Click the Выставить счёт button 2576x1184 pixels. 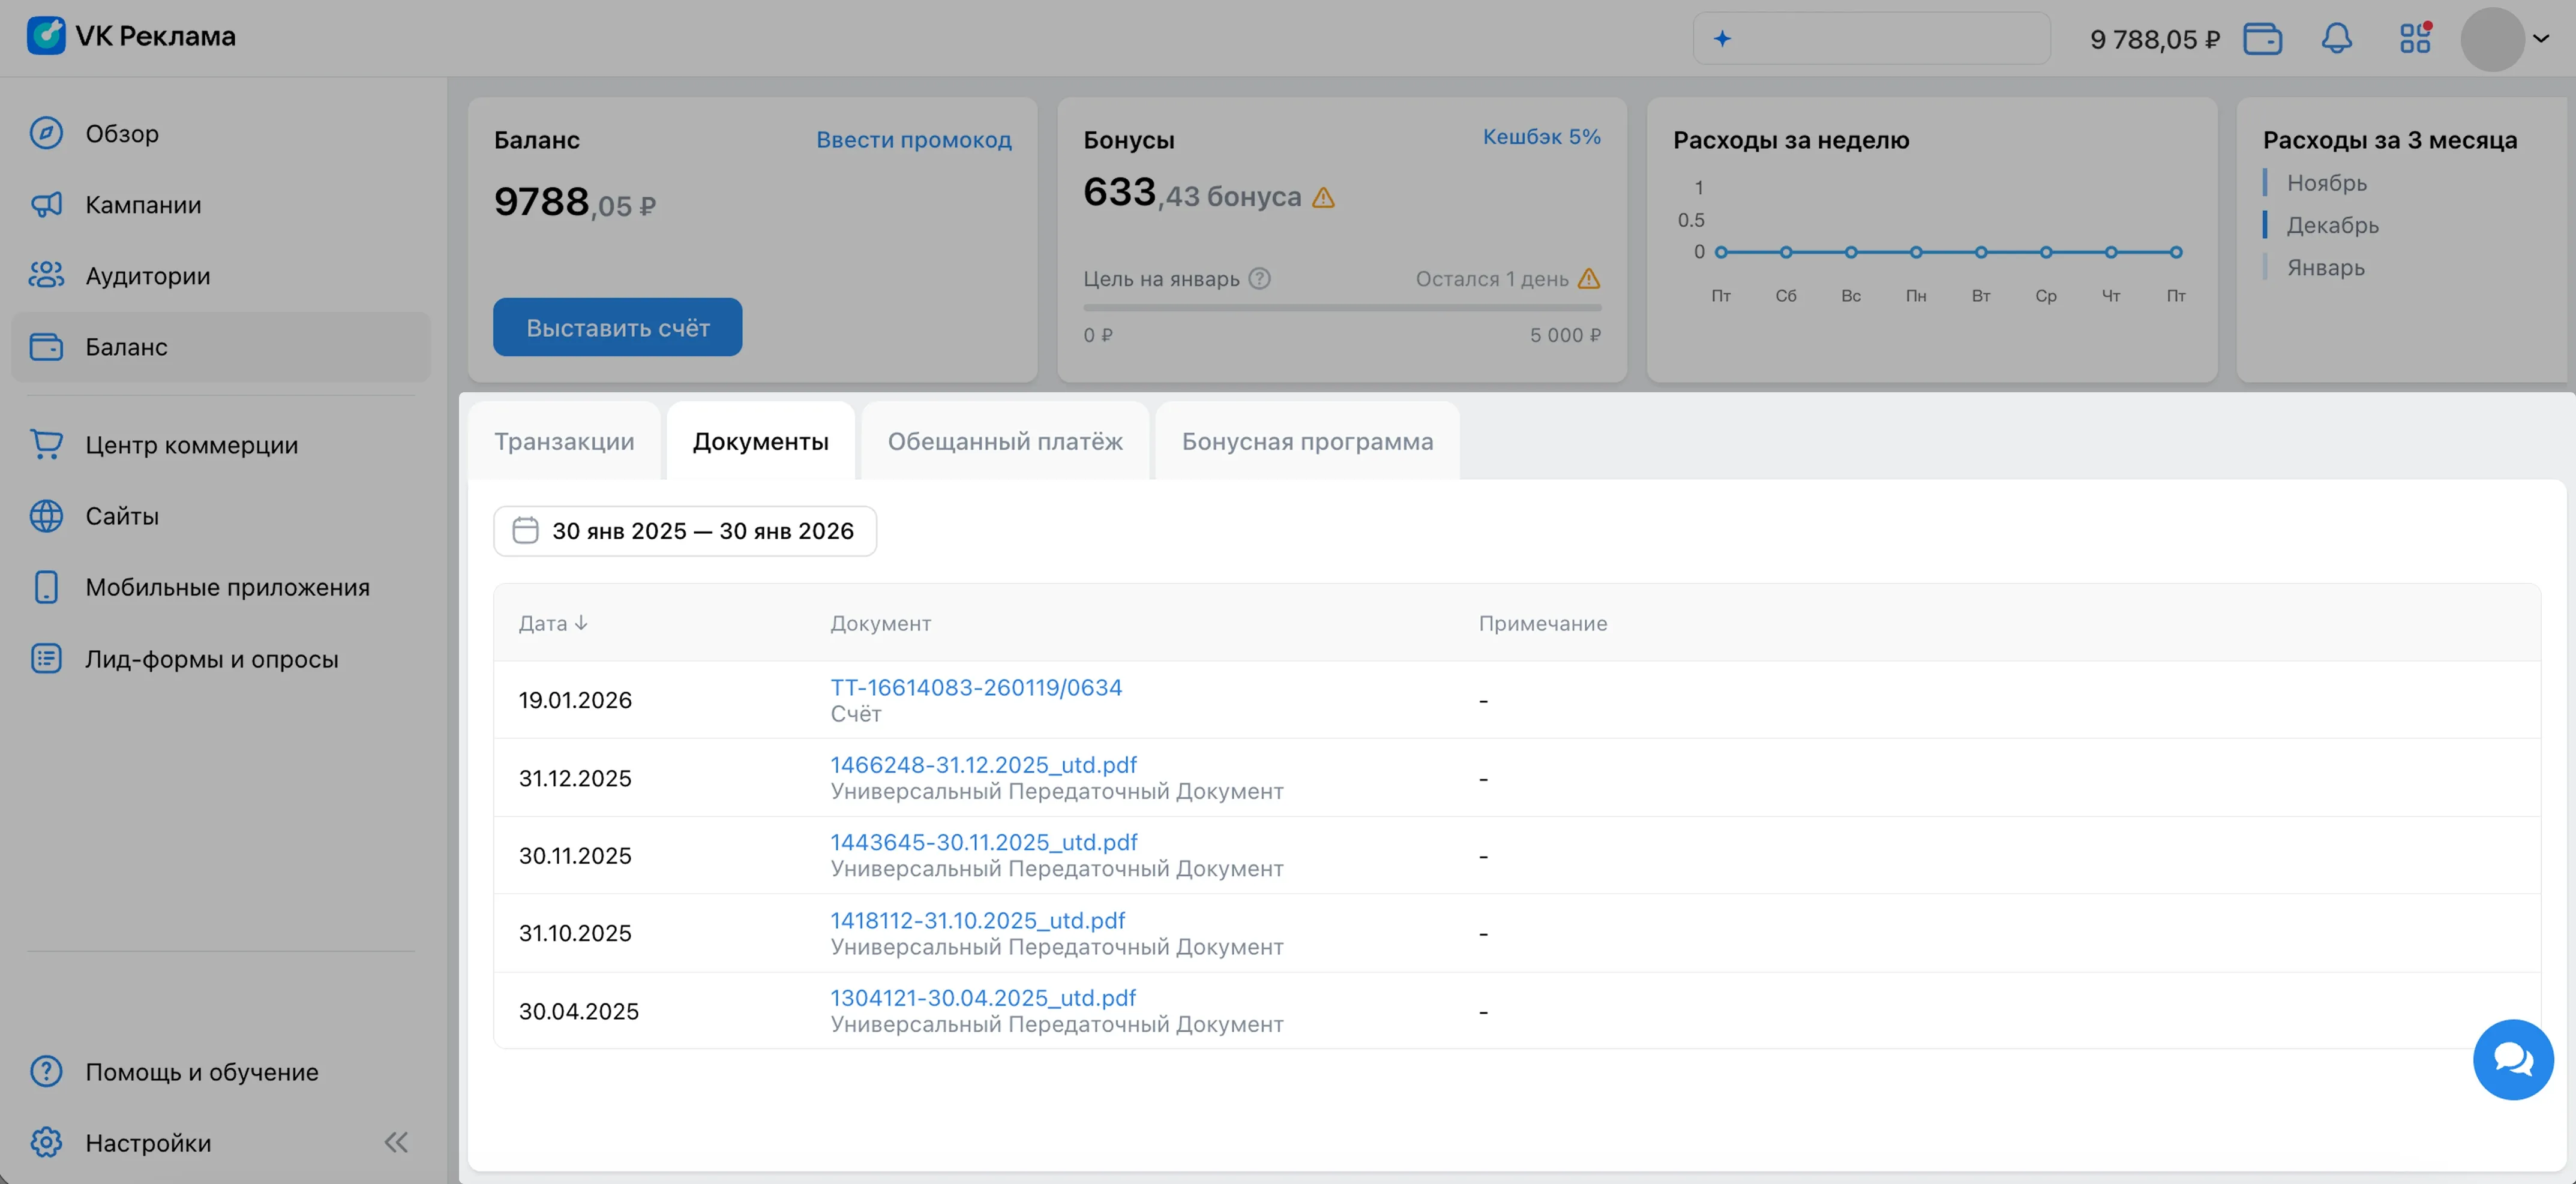[617, 327]
